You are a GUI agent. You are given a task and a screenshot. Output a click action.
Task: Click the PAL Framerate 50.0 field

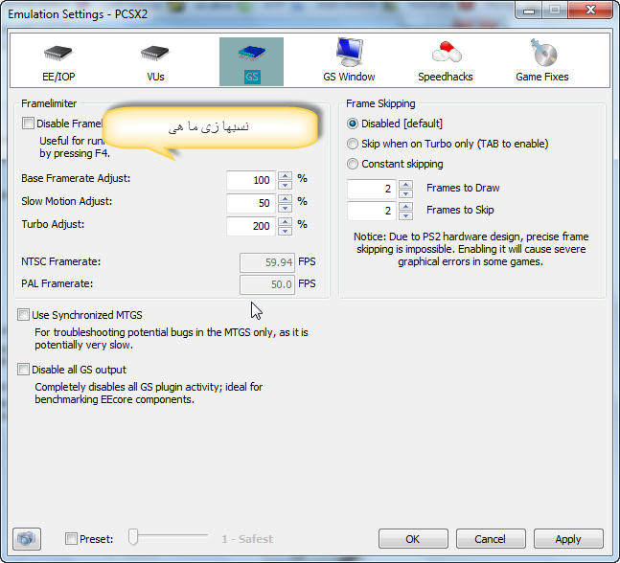[x=267, y=284]
